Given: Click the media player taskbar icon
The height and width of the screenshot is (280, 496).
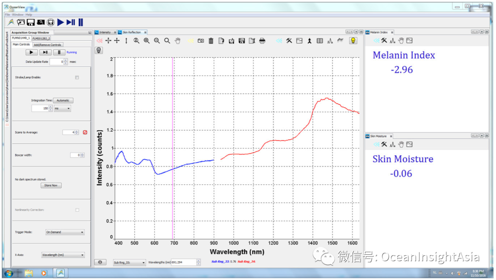Looking at the screenshot, I should click(44, 274).
